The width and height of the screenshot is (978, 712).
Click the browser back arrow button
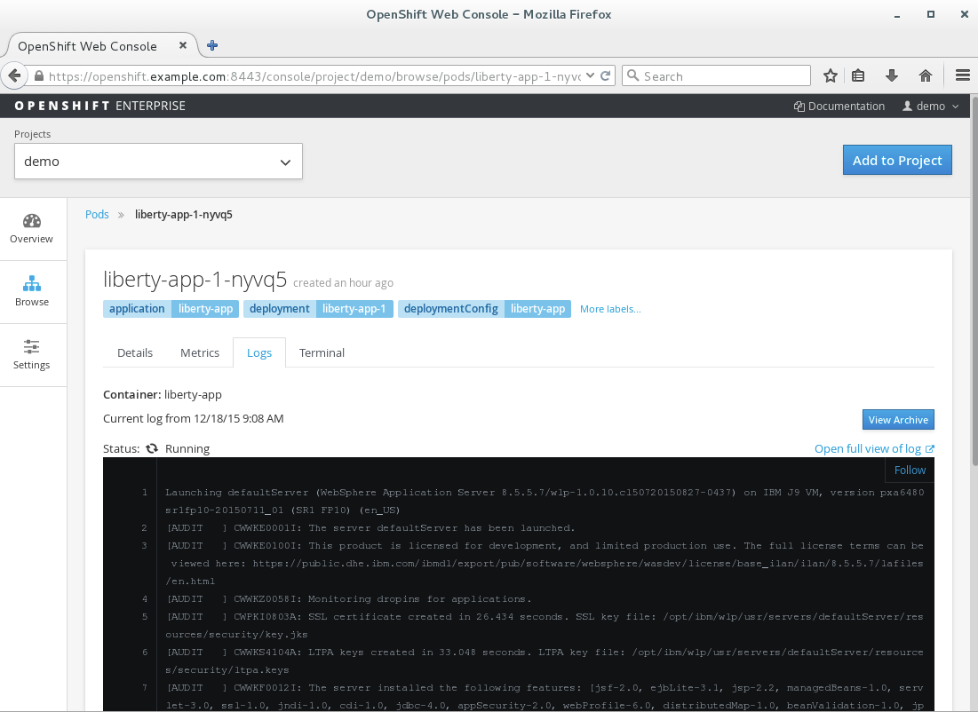(13, 76)
